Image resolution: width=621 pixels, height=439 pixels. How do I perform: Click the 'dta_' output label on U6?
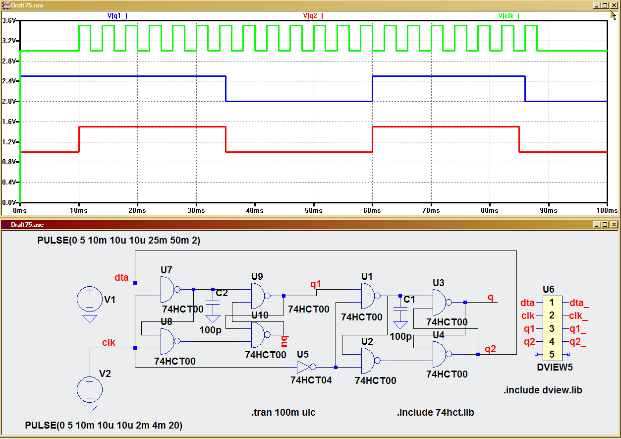pyautogui.click(x=579, y=303)
